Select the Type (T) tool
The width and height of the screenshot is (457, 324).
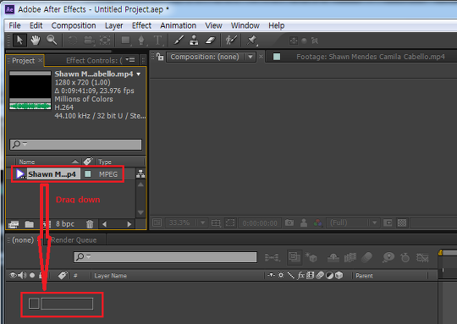point(157,41)
